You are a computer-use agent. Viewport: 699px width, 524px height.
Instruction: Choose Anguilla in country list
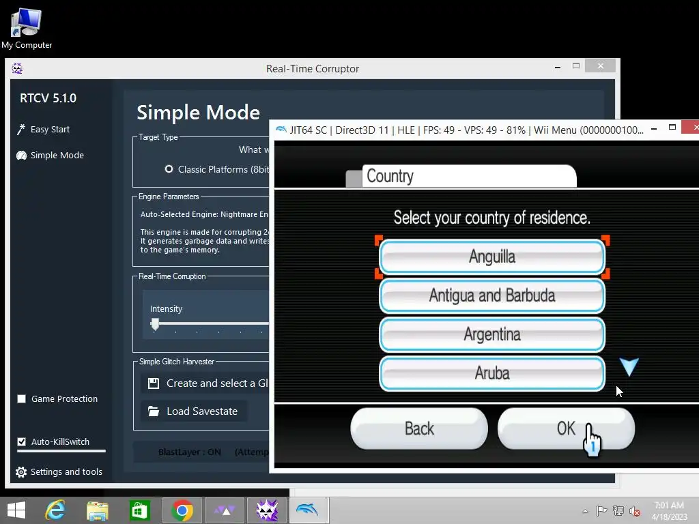click(491, 257)
